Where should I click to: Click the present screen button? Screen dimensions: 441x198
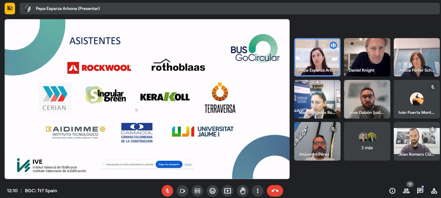coord(227,191)
